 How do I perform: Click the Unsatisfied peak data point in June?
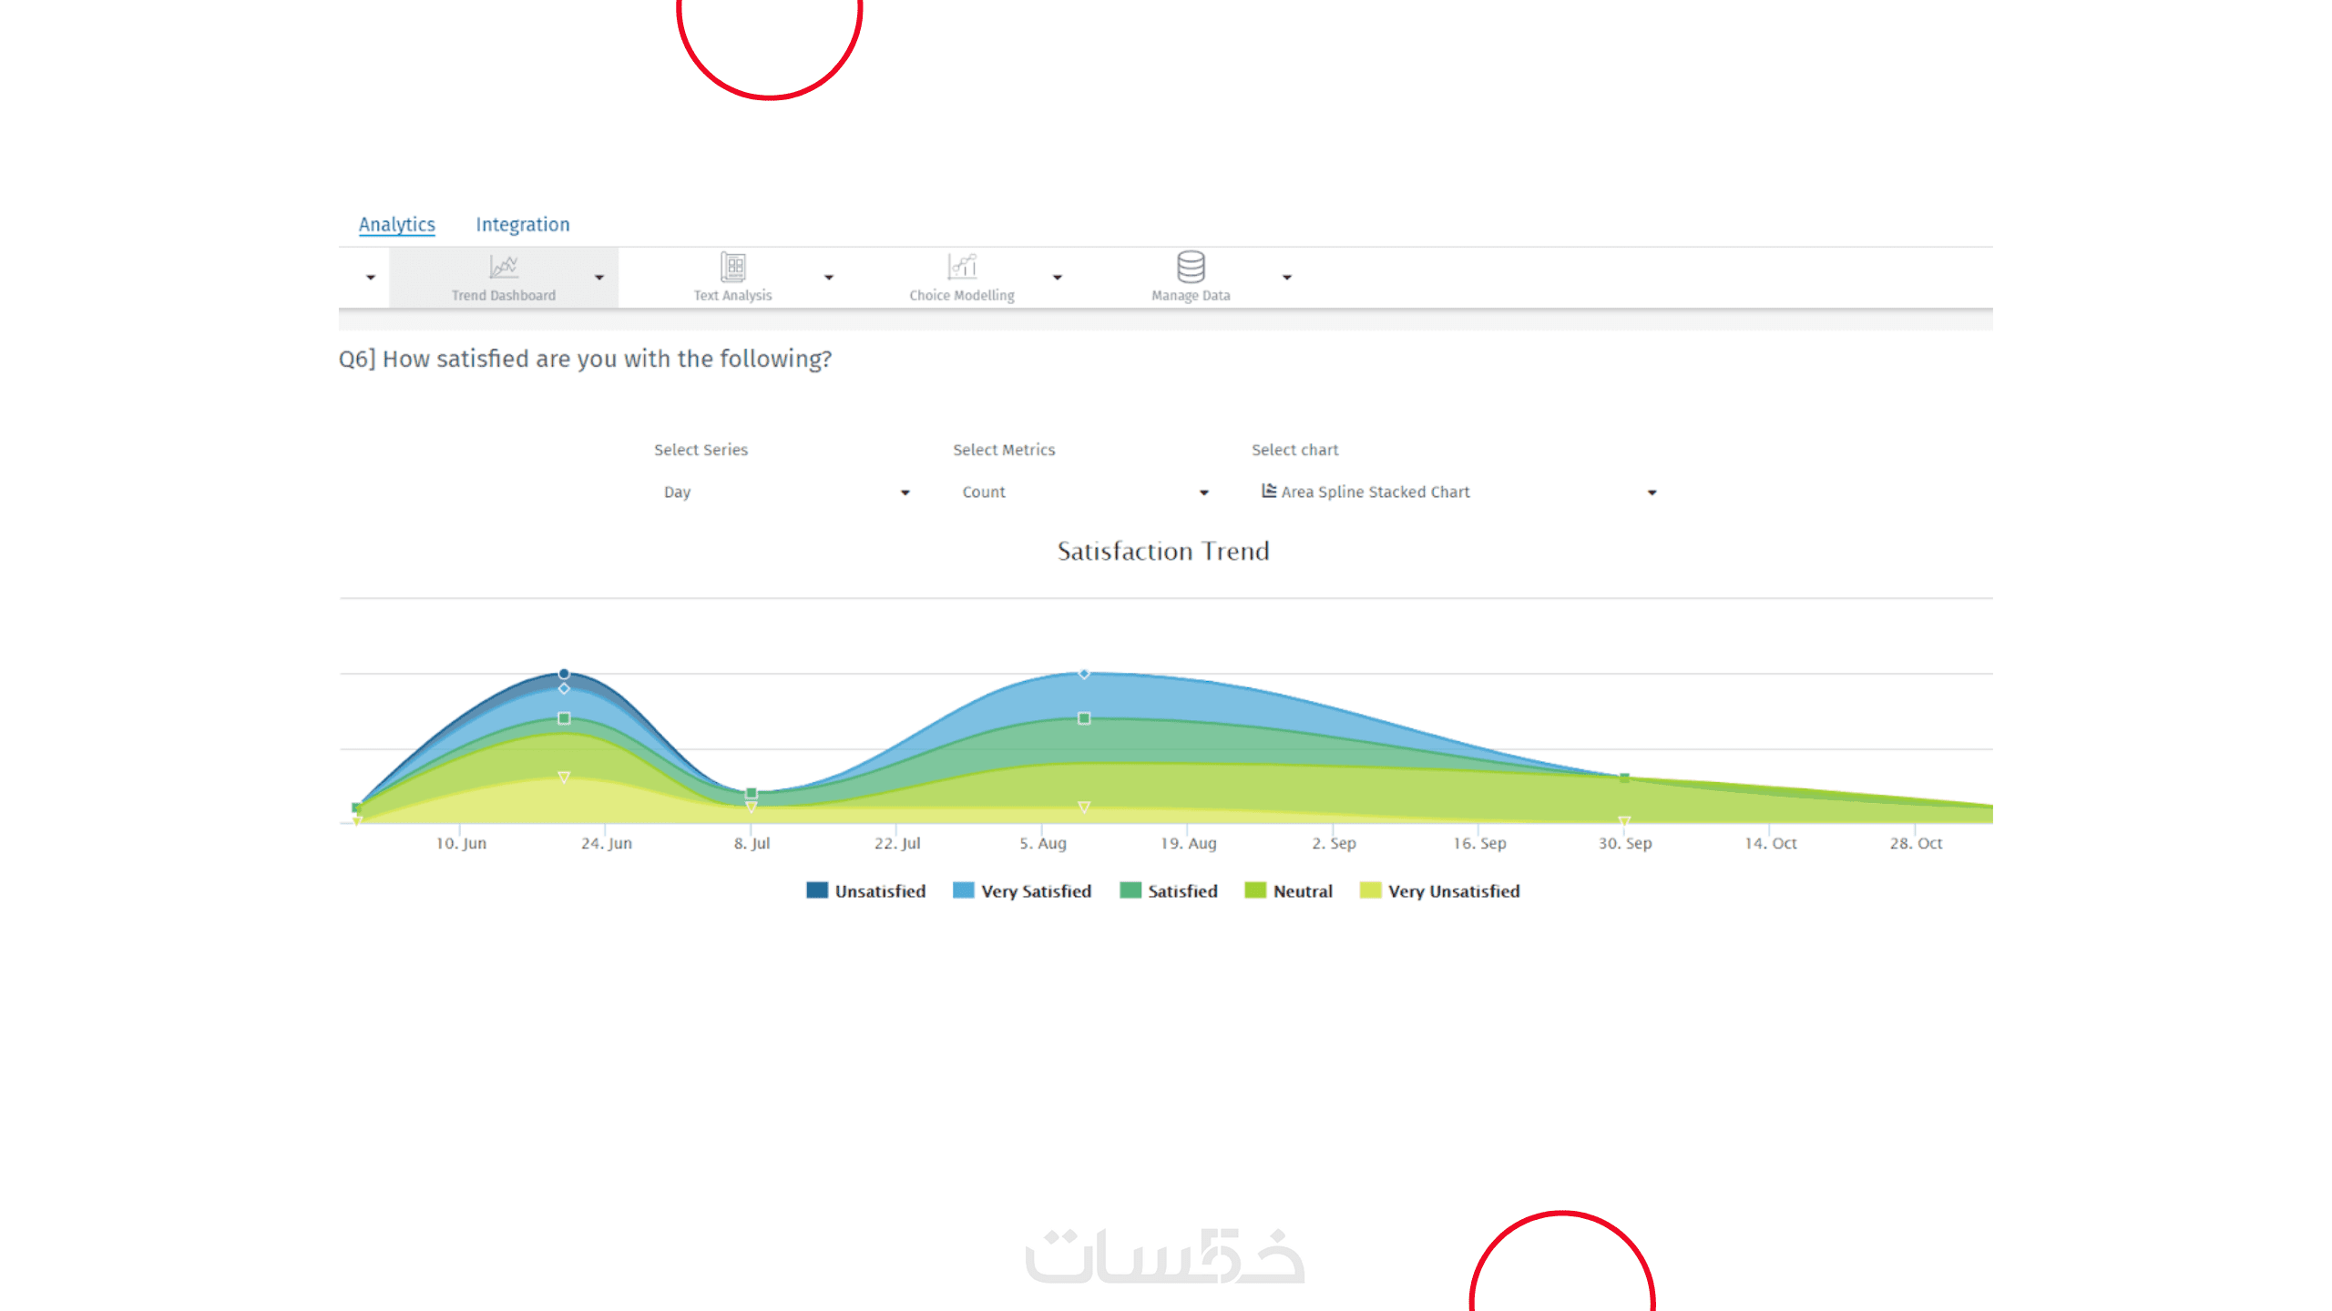click(564, 674)
